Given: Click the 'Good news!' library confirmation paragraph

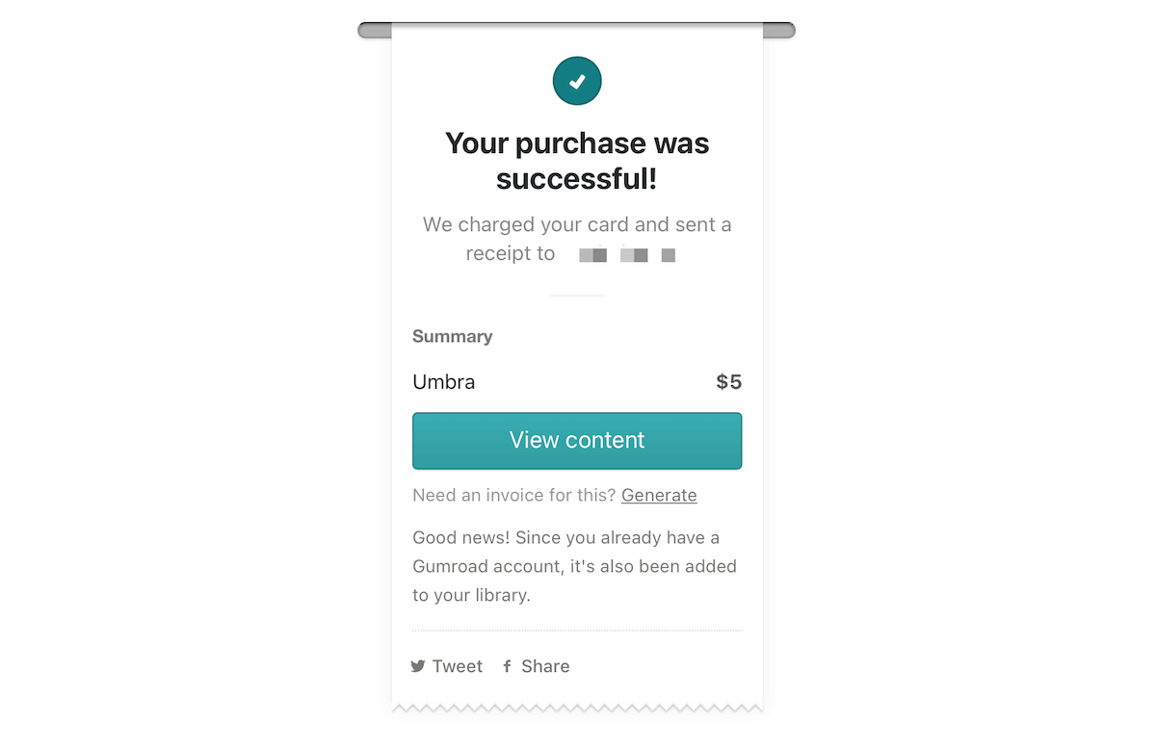Looking at the screenshot, I should click(x=576, y=566).
